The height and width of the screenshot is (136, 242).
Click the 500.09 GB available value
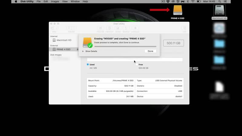(119, 91)
